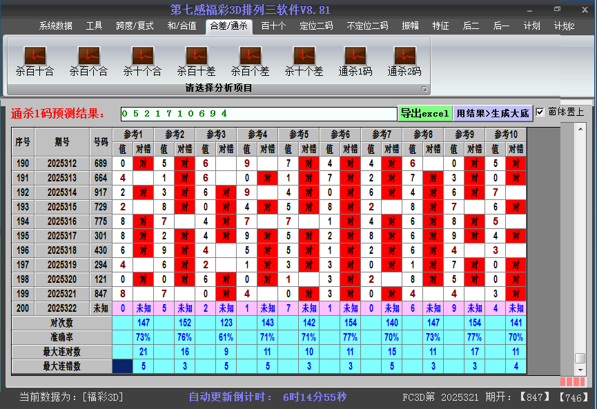Viewport: 597px width, 409px height.
Task: Open the 系统数据 menu tab
Action: 55,26
